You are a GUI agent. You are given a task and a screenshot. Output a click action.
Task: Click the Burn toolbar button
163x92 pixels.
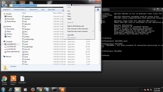[43, 10]
